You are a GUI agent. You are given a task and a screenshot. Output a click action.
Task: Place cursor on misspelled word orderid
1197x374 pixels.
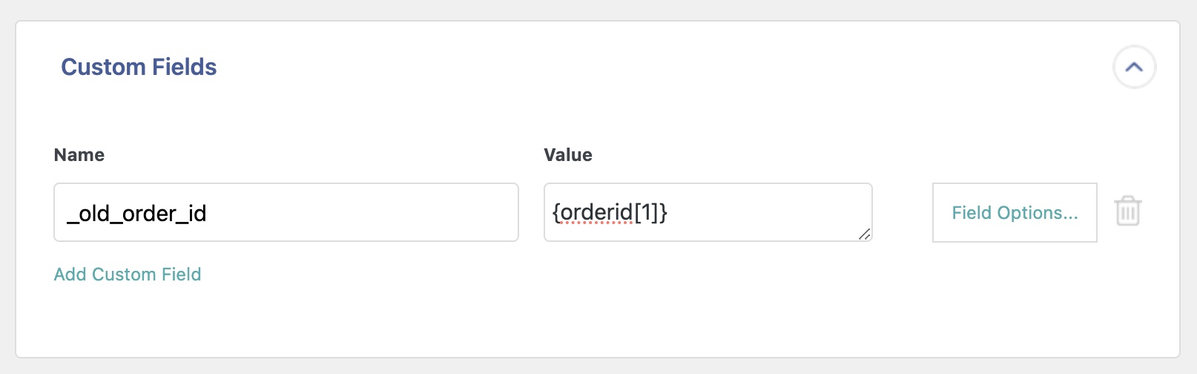point(597,213)
